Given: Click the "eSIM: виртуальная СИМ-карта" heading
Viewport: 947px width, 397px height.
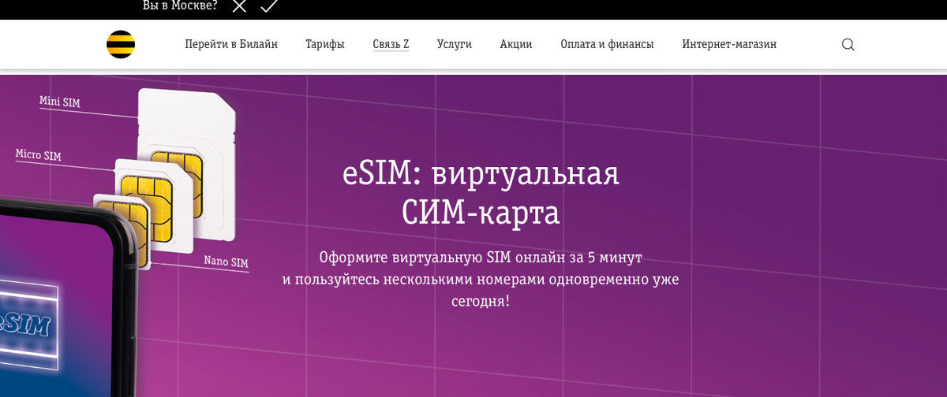Looking at the screenshot, I should 481,192.
